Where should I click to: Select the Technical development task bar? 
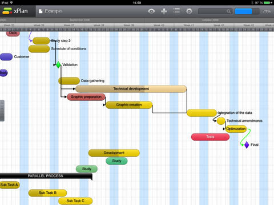pyautogui.click(x=131, y=89)
